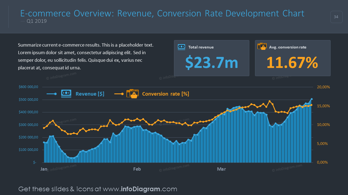The image size is (348, 195).
Task: Hide the Total revenue KPI card
Action: click(212, 58)
